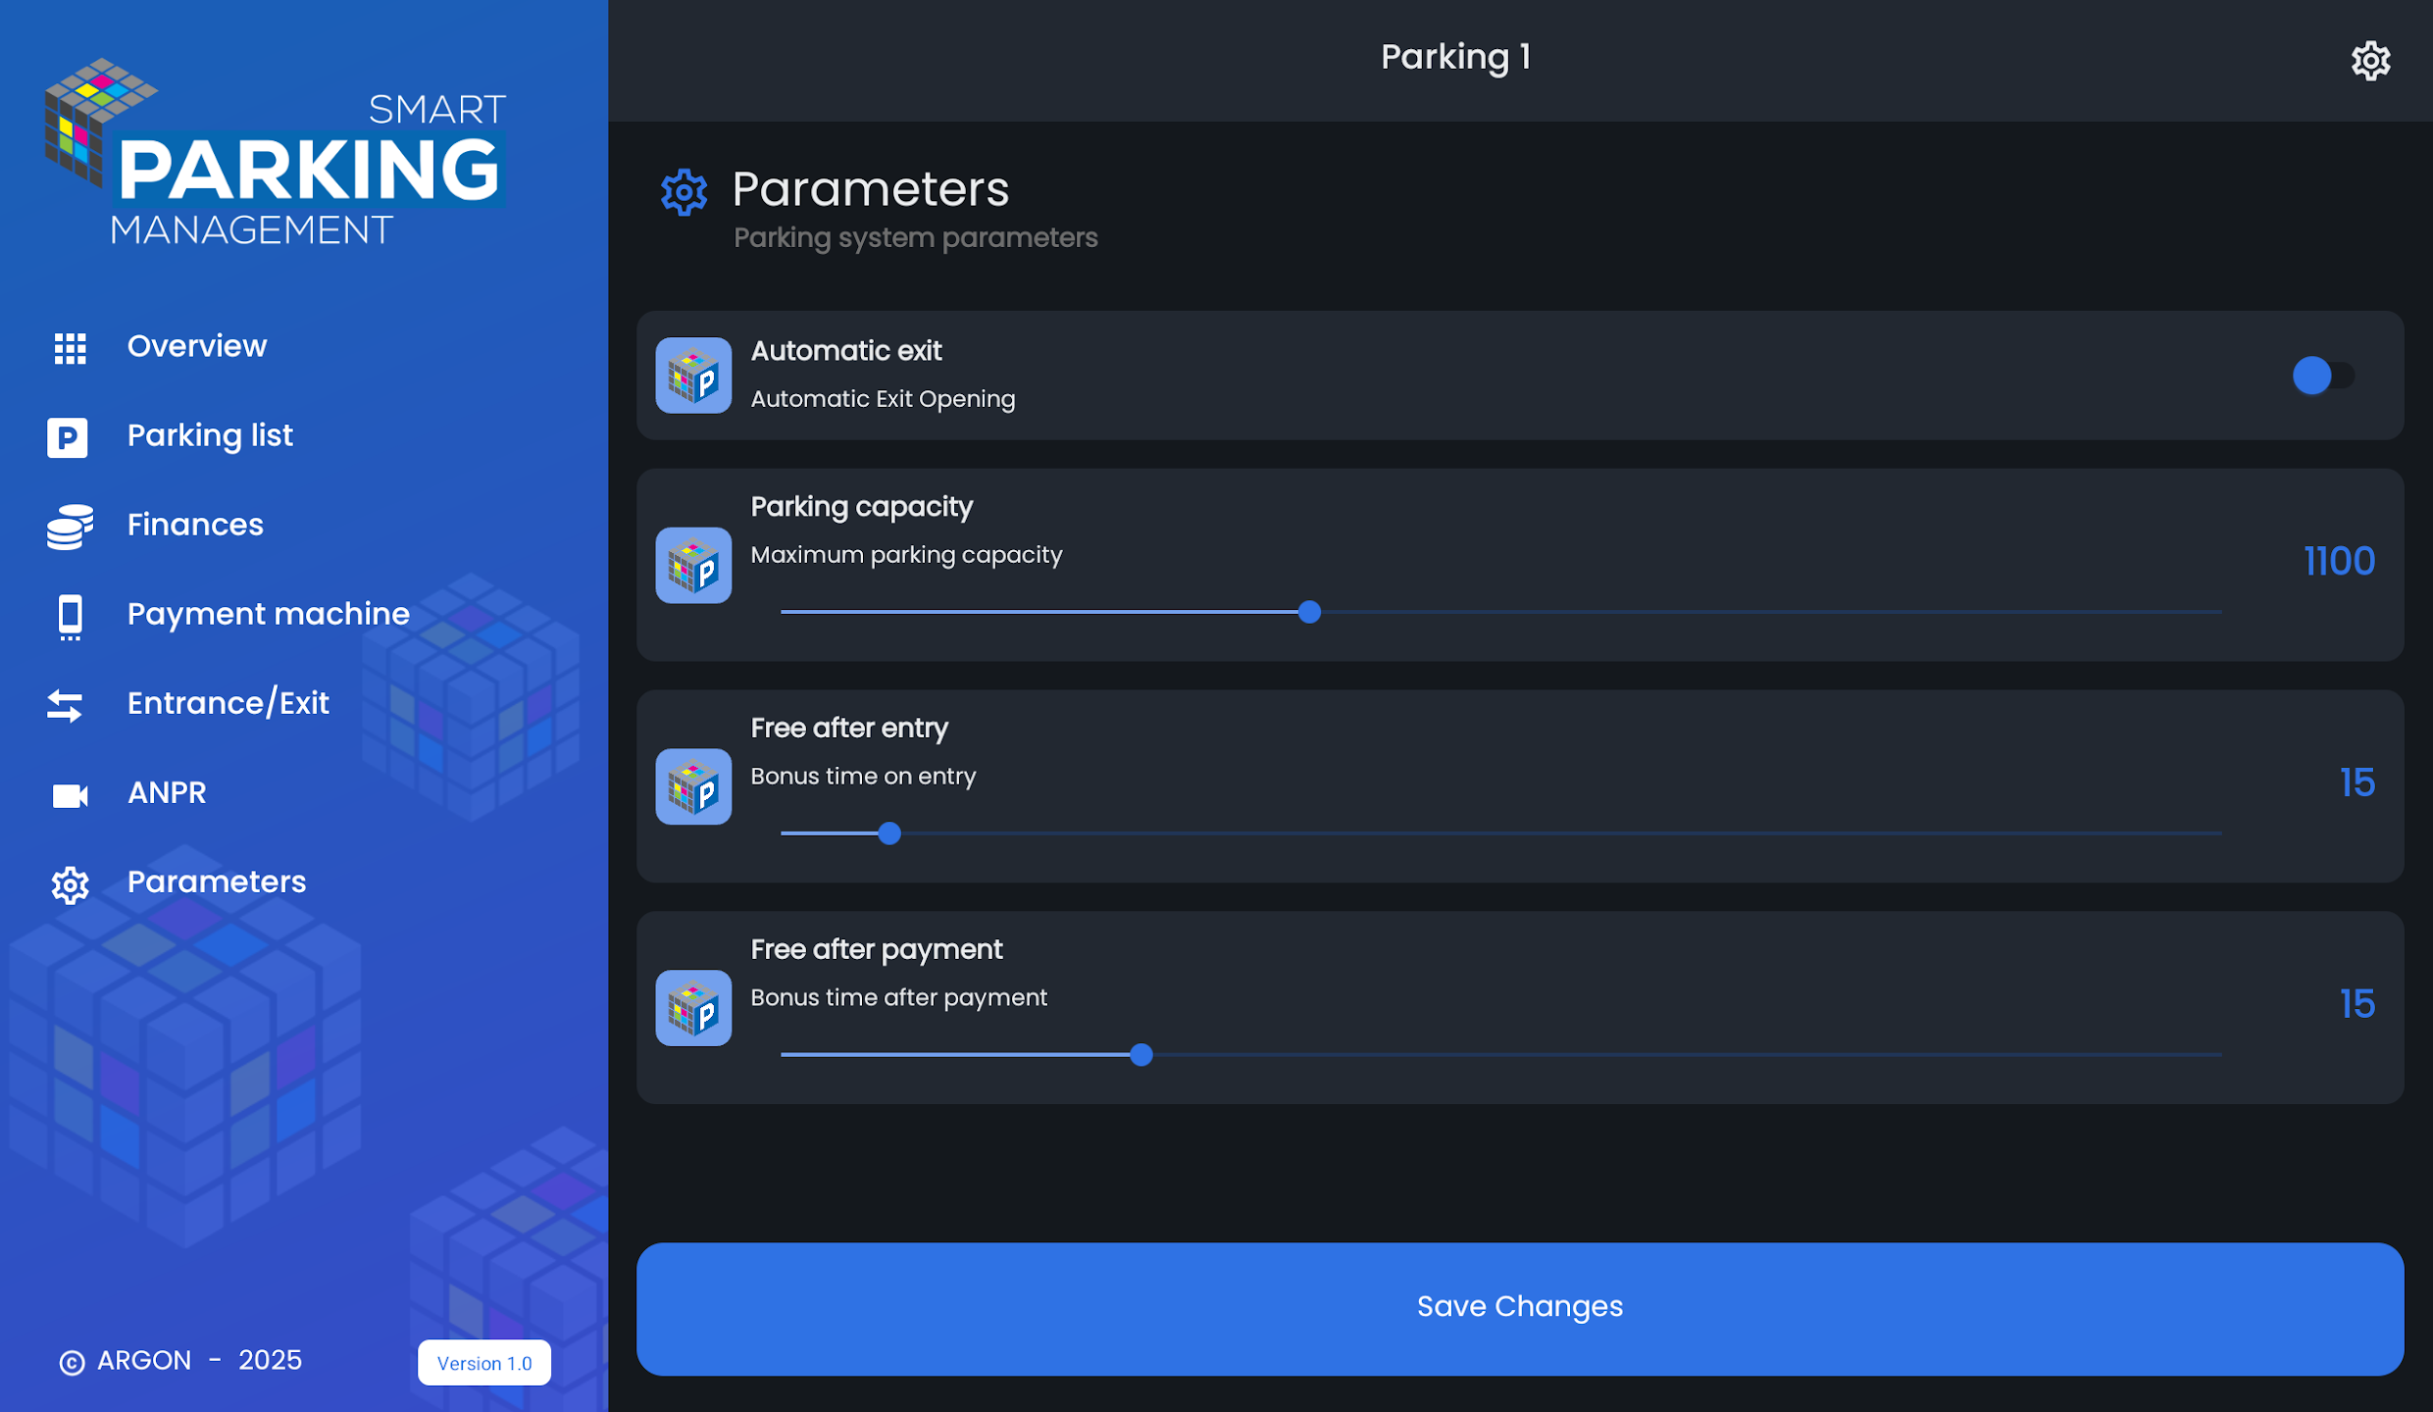Click the Payment machine device icon
The image size is (2433, 1412).
click(70, 617)
